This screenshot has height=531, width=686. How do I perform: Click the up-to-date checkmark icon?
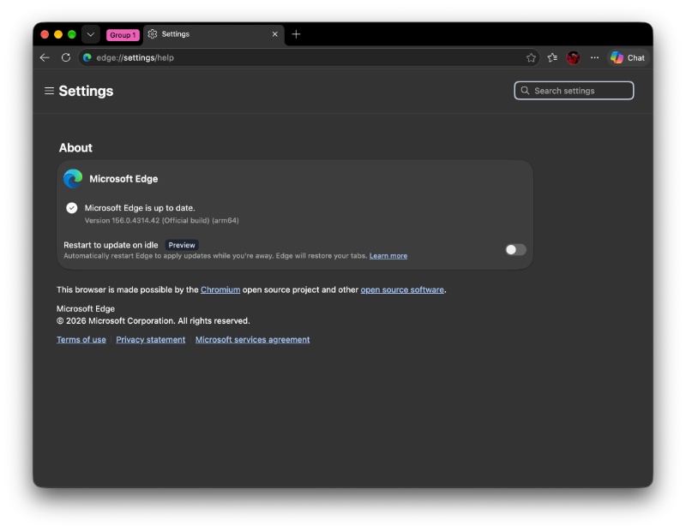(72, 208)
